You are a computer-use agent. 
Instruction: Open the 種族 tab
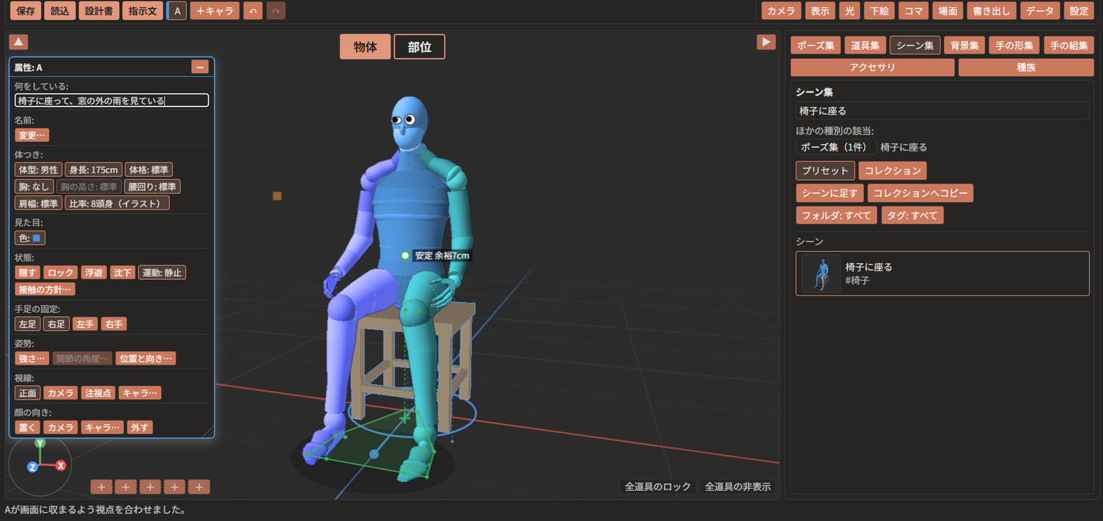[1026, 68]
